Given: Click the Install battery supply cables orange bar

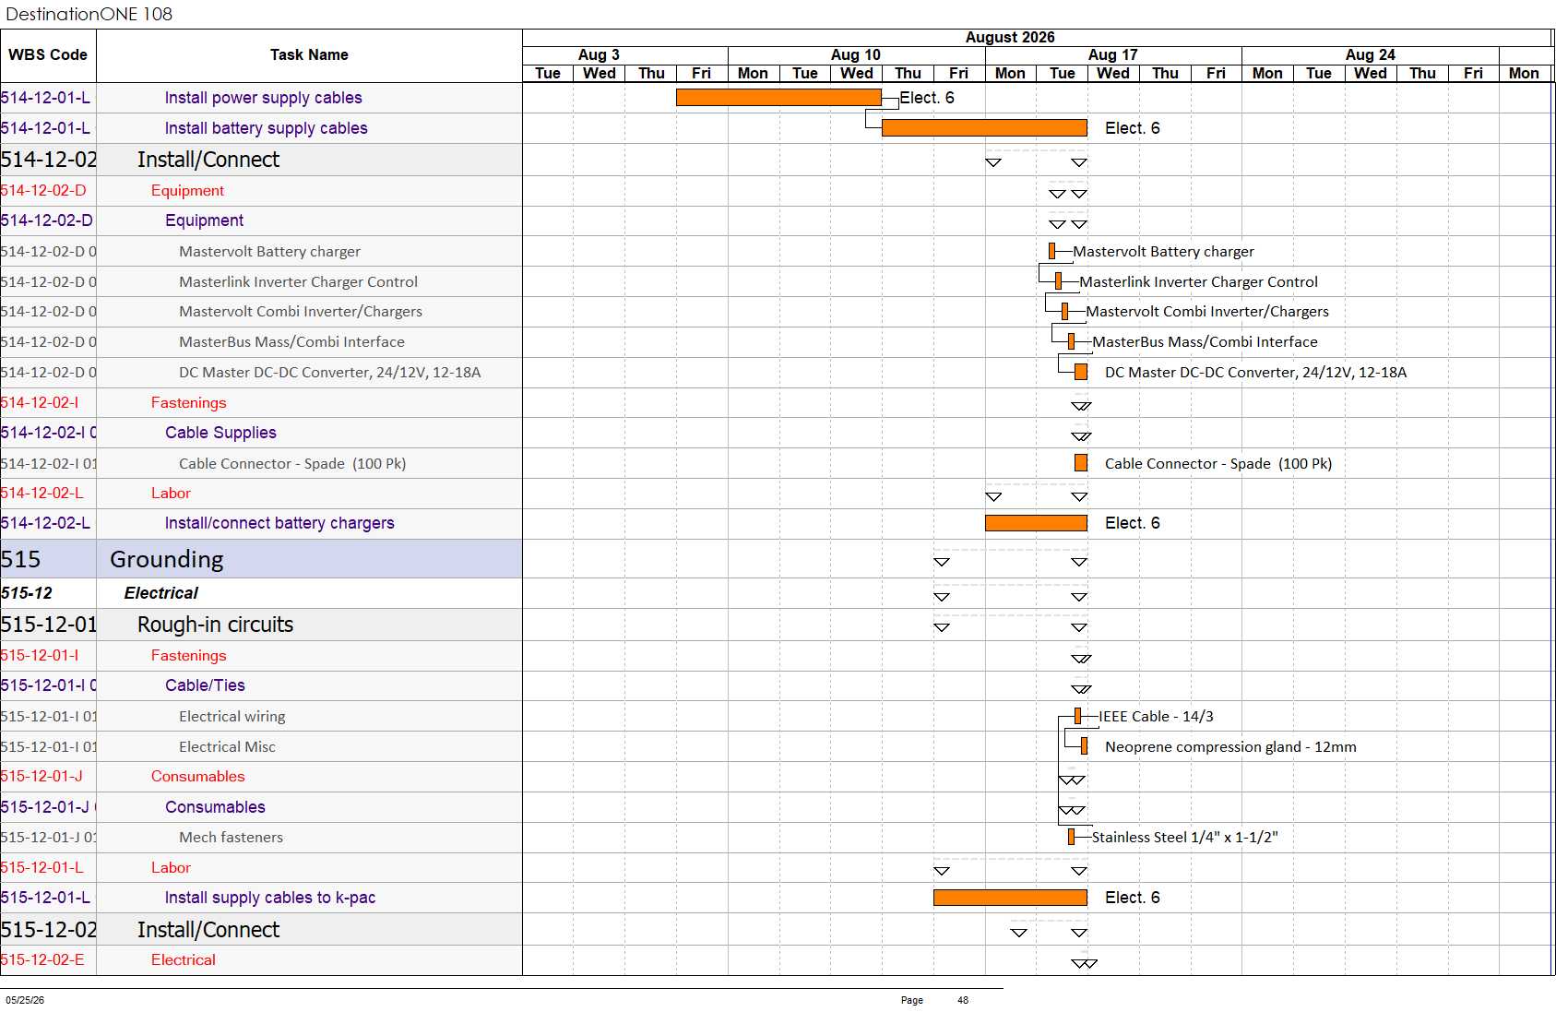Looking at the screenshot, I should click(x=984, y=127).
